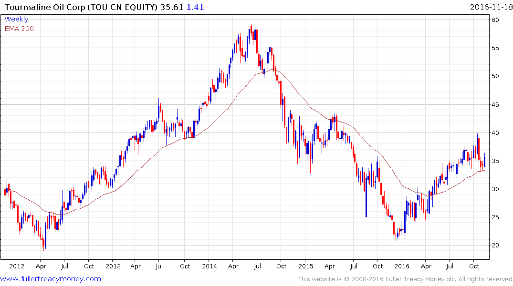Click the 2014 year axis label
513x286 pixels.
click(209, 266)
